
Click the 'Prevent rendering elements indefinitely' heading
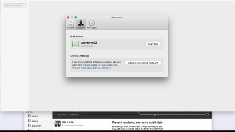tap(137, 122)
